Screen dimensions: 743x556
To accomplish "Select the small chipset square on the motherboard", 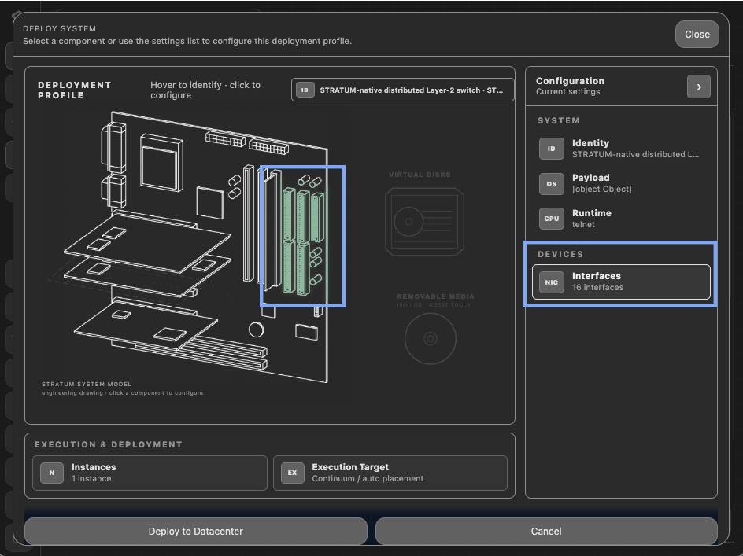I will tap(209, 203).
